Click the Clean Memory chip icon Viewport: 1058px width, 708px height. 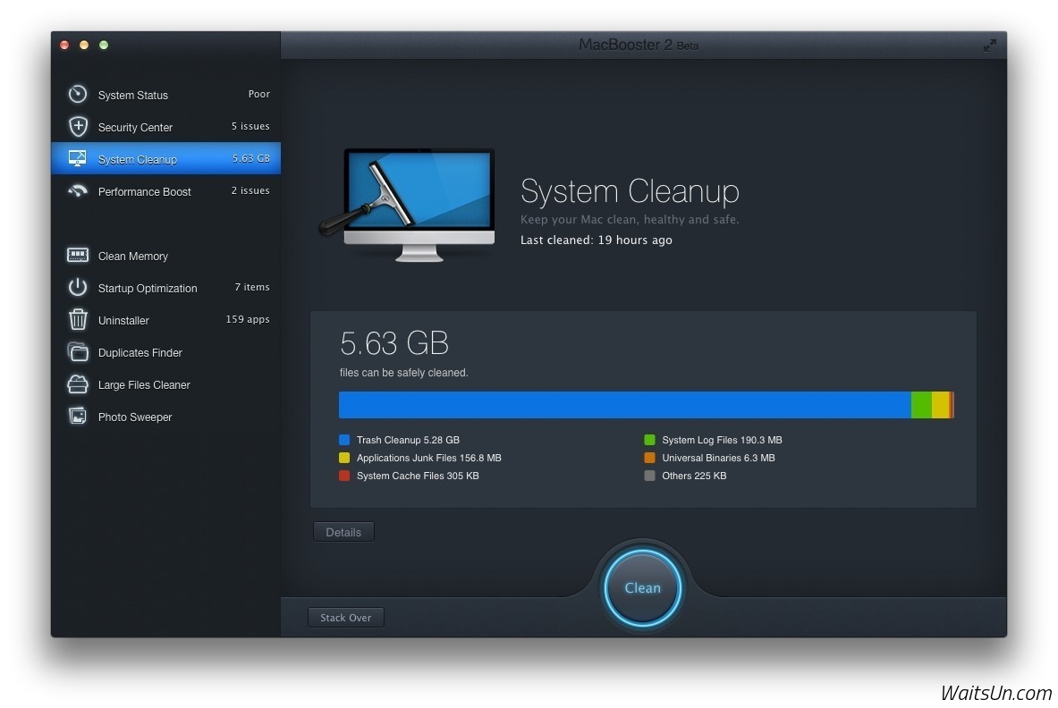point(78,256)
